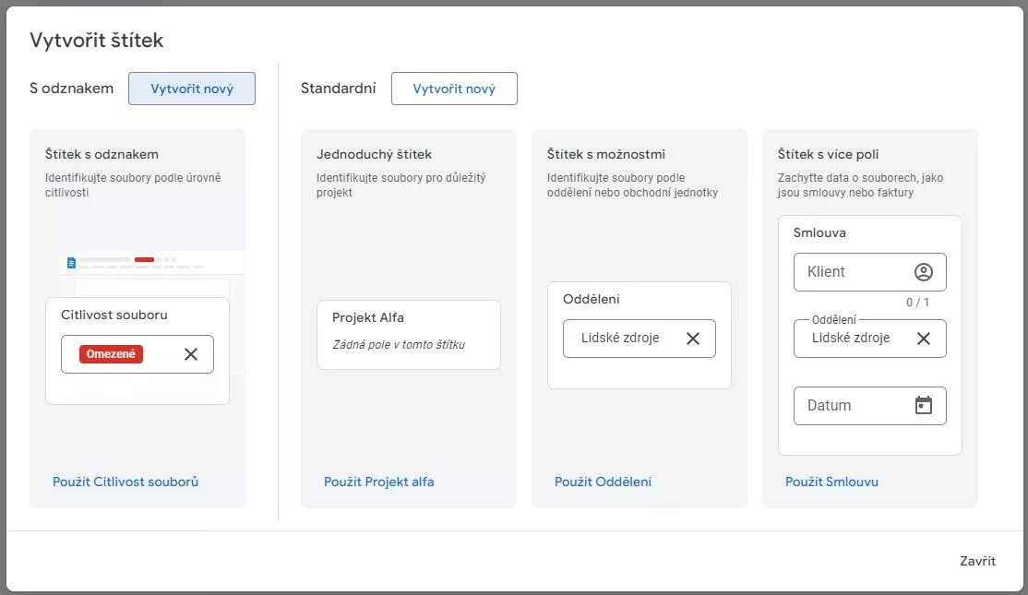This screenshot has height=595, width=1028.
Task: Use the Citlivost souborů template
Action: [126, 482]
